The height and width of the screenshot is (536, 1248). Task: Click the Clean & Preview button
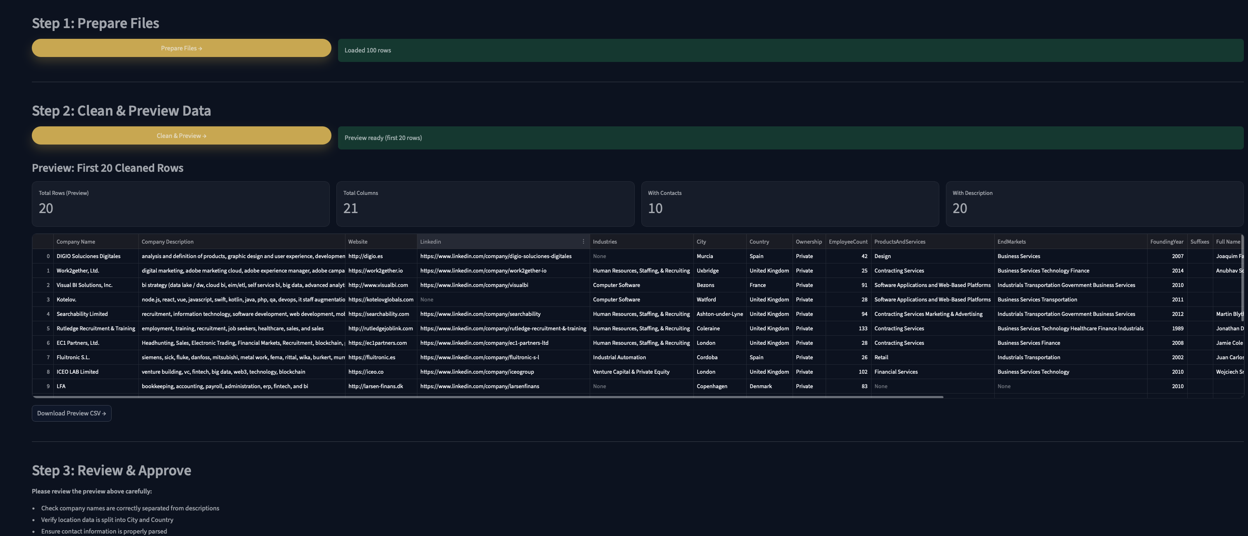point(181,135)
